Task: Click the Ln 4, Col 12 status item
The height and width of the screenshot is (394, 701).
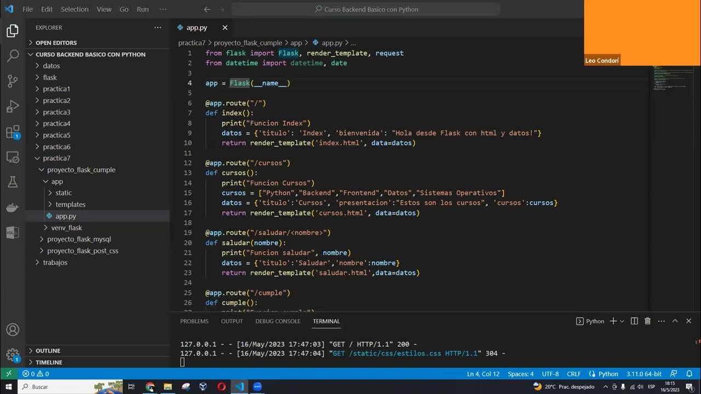Action: click(483, 374)
